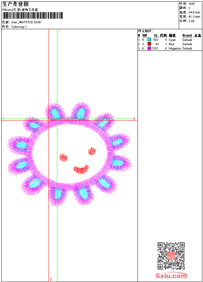Click the topmost cyan petal center

81,112
